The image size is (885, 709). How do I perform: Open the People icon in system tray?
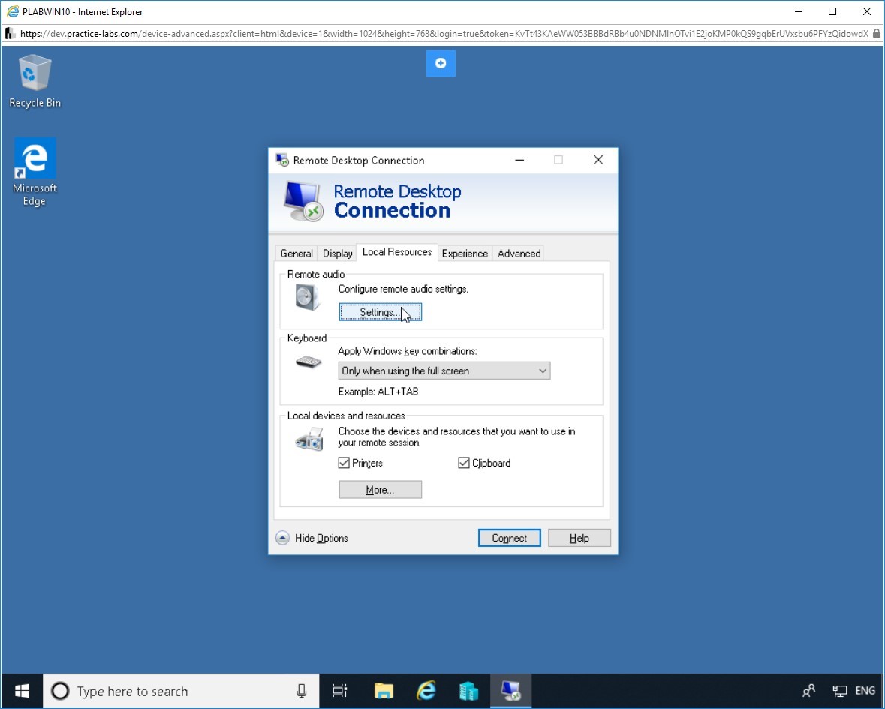[808, 691]
